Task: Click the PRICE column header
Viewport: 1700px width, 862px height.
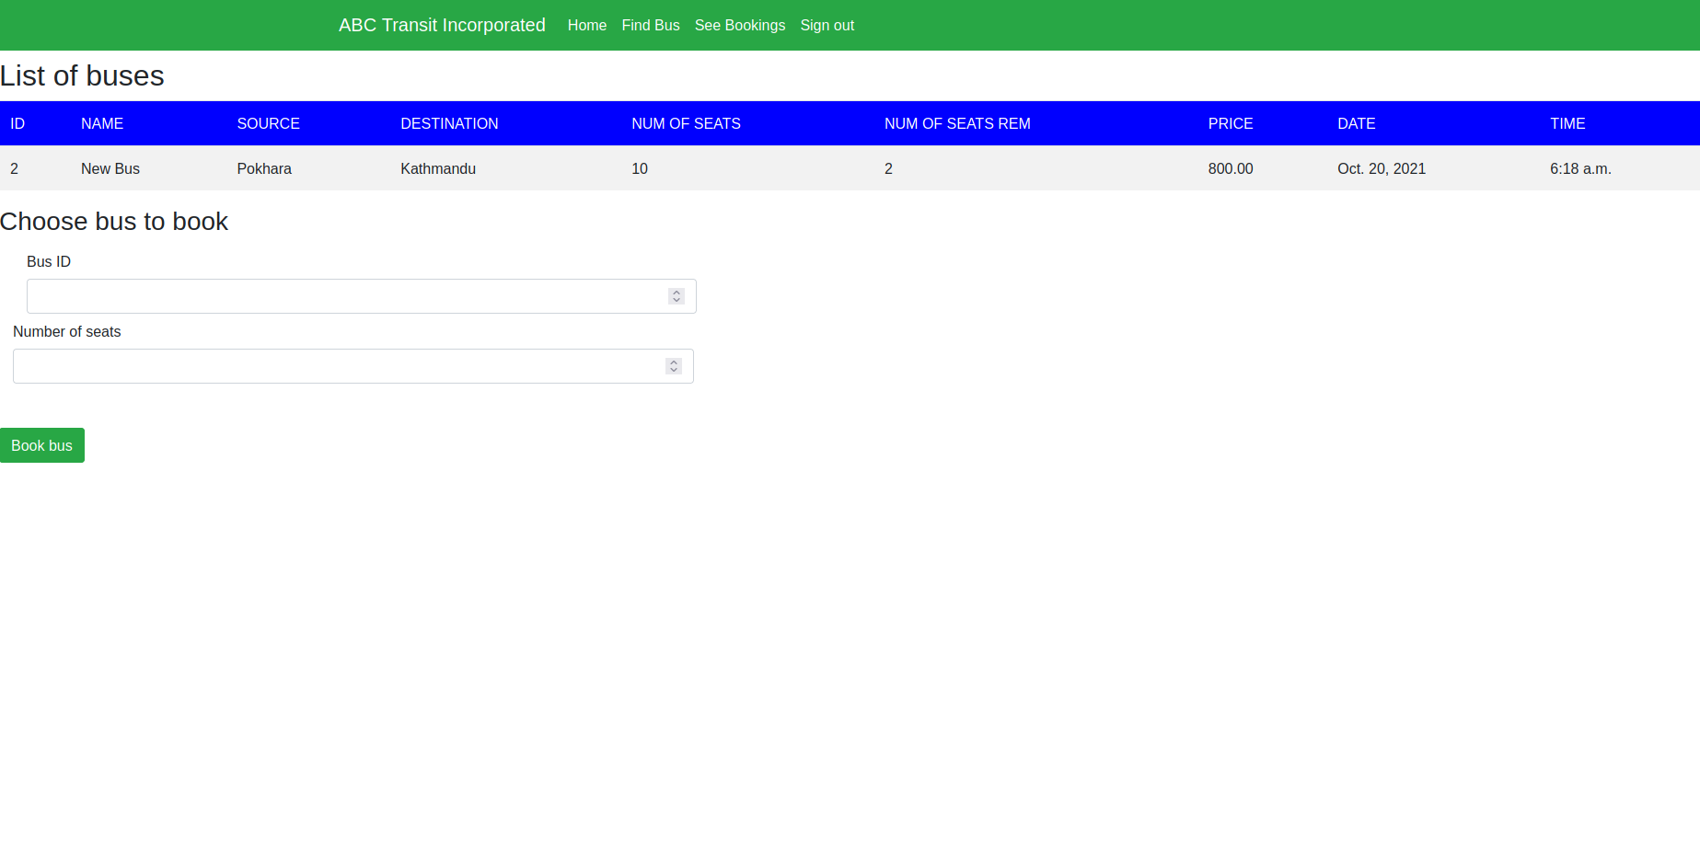Action: (1231, 122)
